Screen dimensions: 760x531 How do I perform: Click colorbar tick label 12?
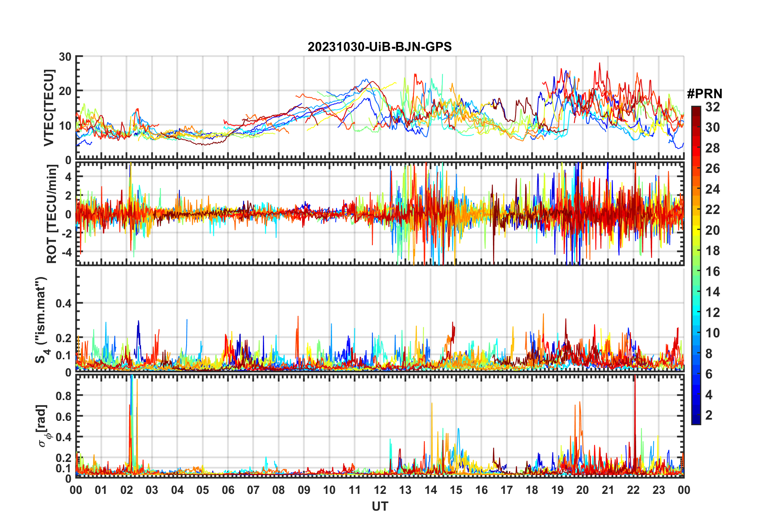pyautogui.click(x=712, y=313)
